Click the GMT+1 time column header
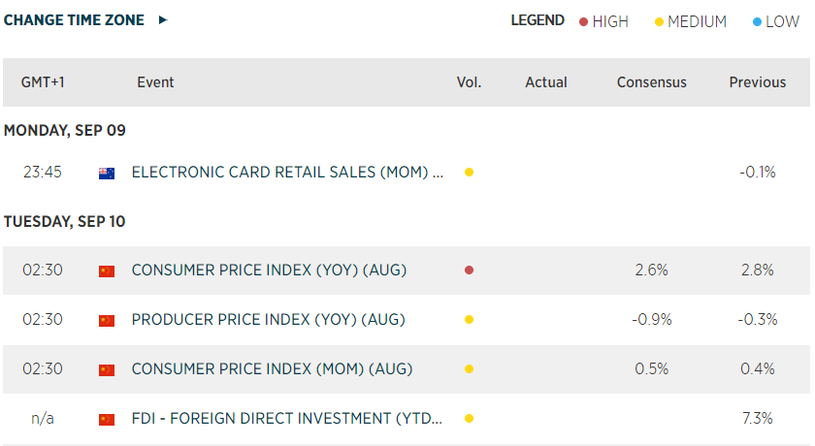815x446 pixels. click(43, 82)
